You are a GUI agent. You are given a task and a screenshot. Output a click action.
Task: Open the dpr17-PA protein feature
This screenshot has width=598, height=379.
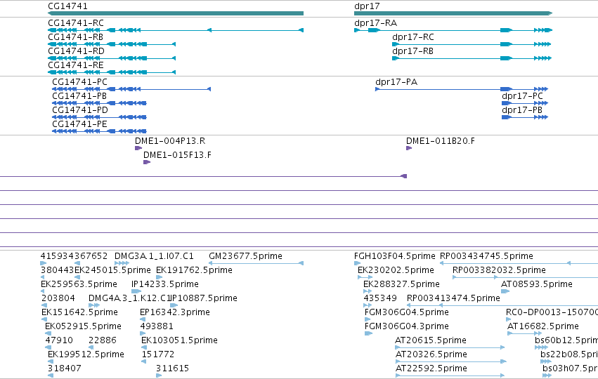pos(462,89)
